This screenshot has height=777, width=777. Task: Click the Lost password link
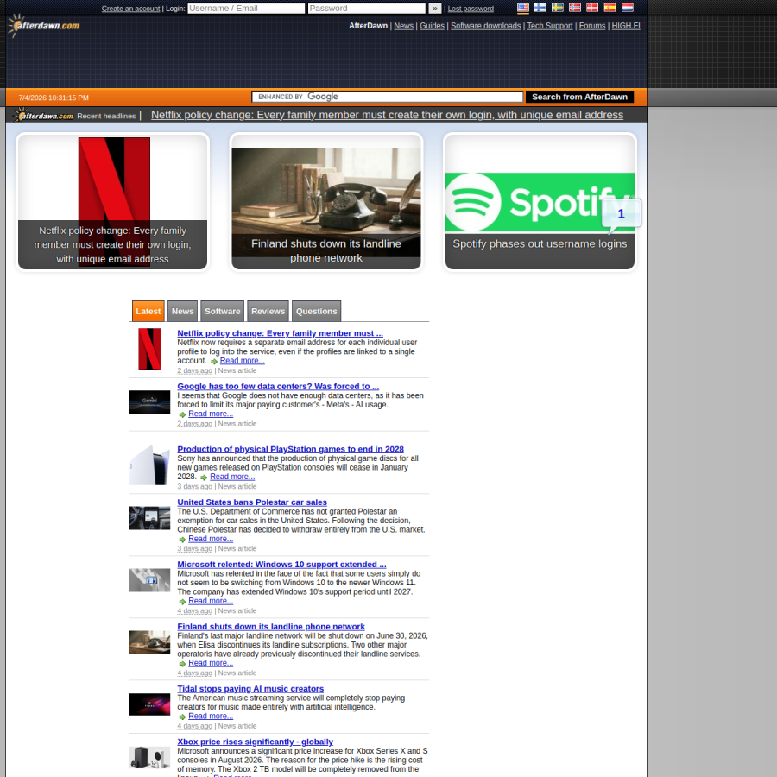[x=471, y=9]
